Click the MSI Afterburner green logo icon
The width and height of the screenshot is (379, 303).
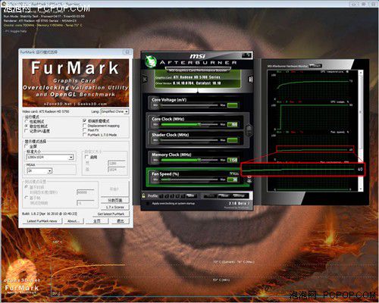tap(151, 61)
